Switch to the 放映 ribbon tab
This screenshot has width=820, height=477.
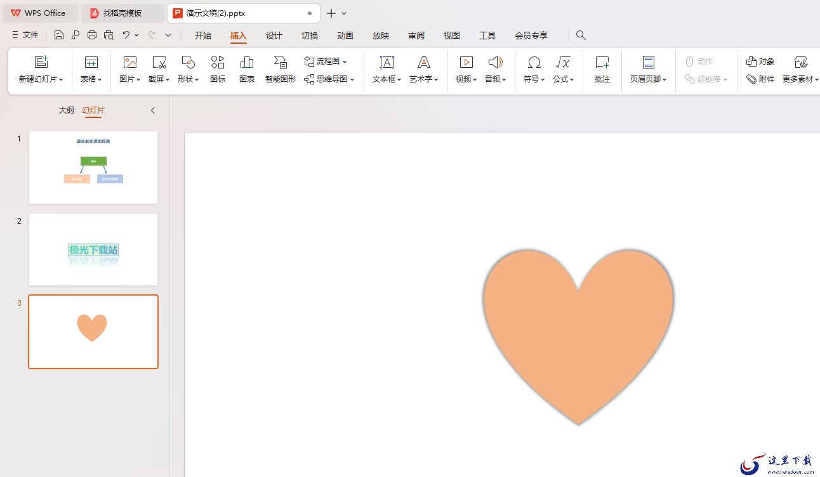click(x=381, y=36)
